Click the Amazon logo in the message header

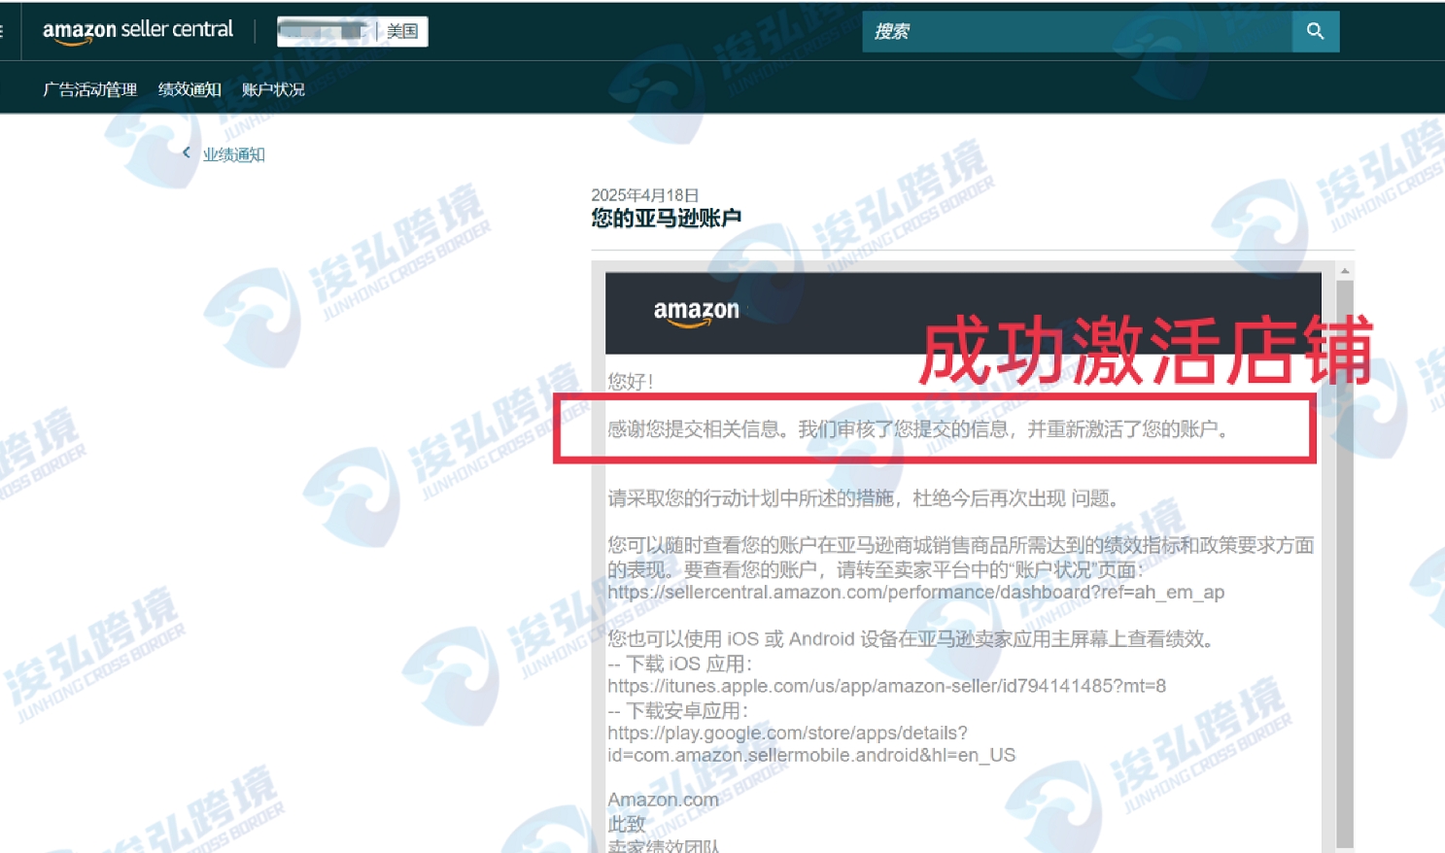click(696, 312)
